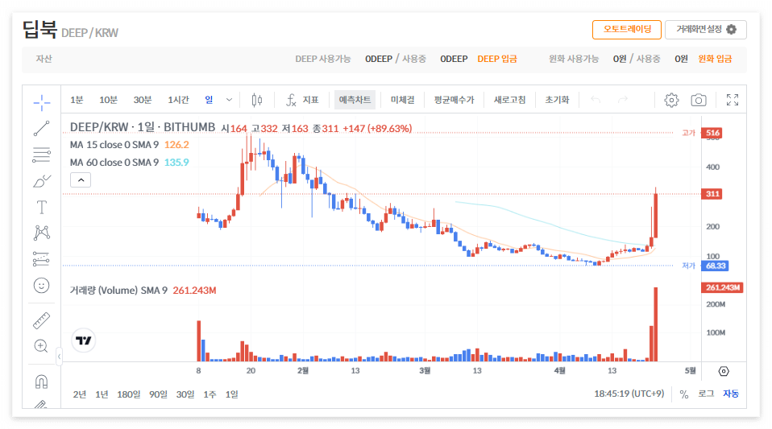Click the 261.243M volume axis label
Viewport: 772px width, 429px height.
tap(722, 287)
